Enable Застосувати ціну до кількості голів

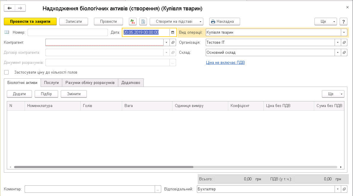(7, 72)
